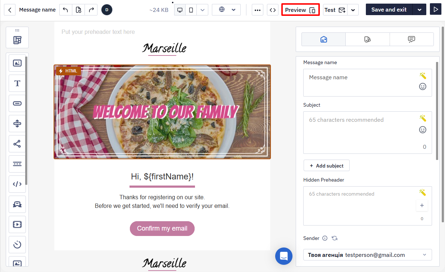Select the Welcome to our family banner image

(162, 112)
